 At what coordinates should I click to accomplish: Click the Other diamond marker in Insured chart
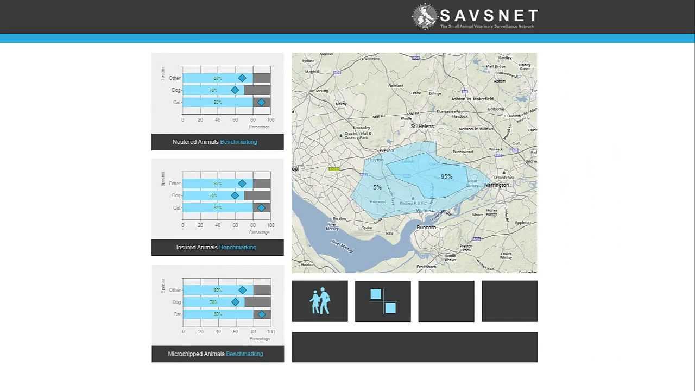point(242,184)
